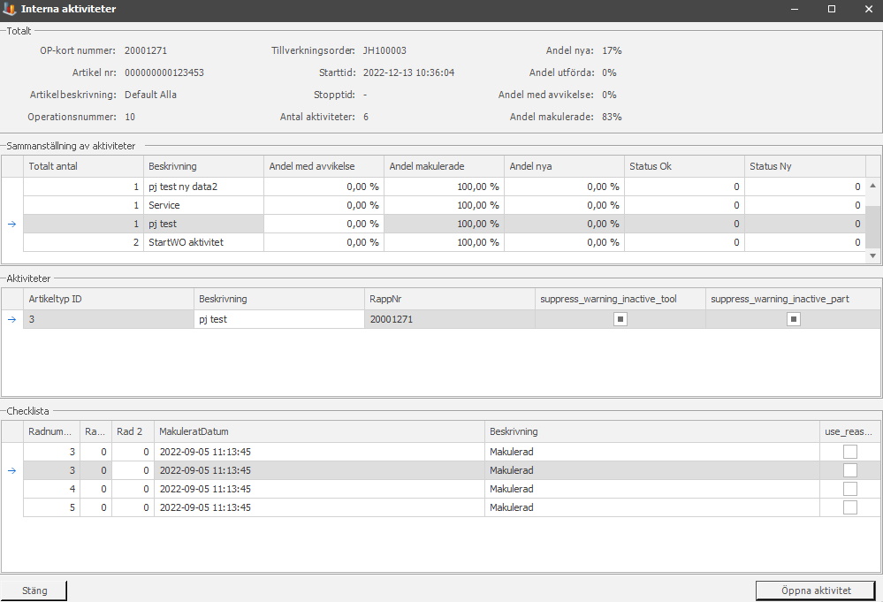Sort by suppress_warning_inactive_tool header

(620, 299)
